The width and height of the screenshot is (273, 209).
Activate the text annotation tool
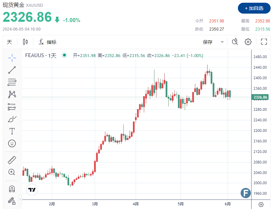point(12,131)
